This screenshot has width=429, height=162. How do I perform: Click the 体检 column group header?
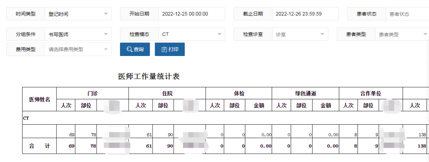click(x=239, y=93)
